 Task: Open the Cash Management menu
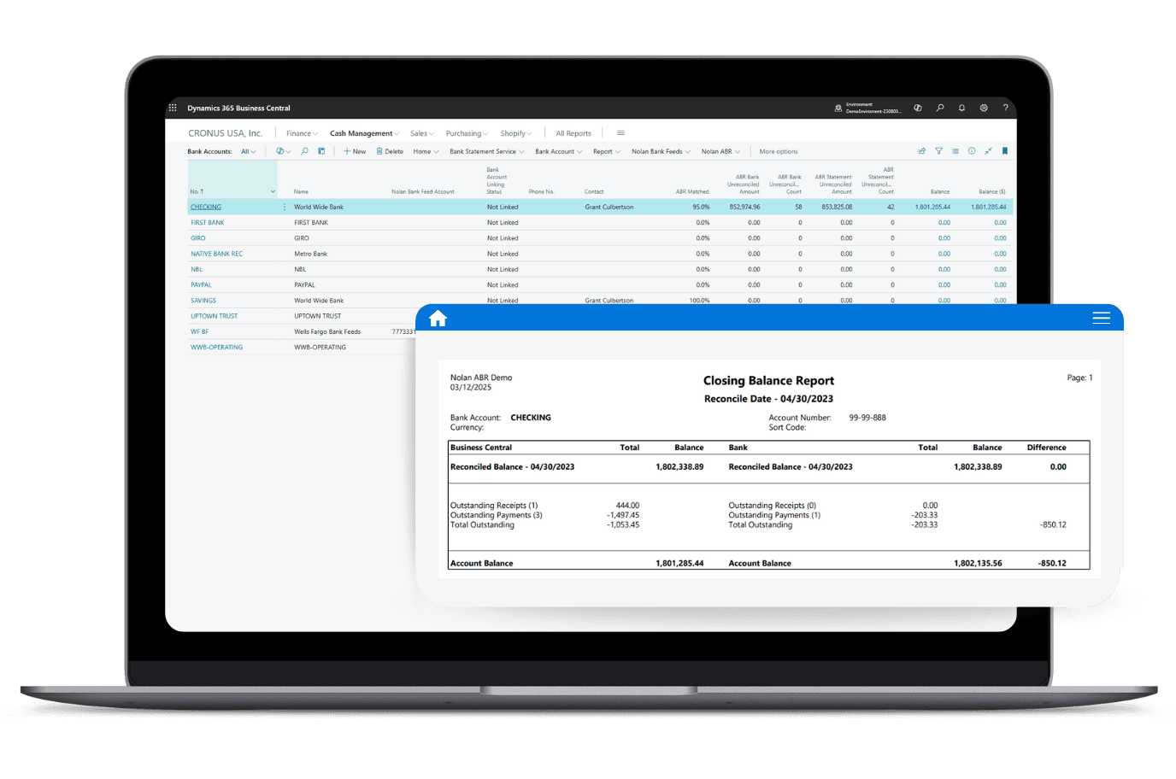tap(363, 133)
